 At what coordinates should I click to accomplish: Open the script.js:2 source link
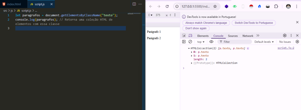(x=286, y=48)
